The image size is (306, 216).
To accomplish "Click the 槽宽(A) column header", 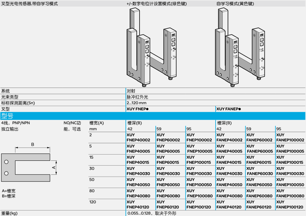I will point(97,123).
